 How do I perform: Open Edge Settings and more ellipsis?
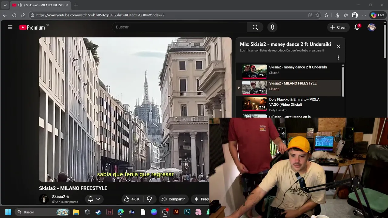pos(364,15)
